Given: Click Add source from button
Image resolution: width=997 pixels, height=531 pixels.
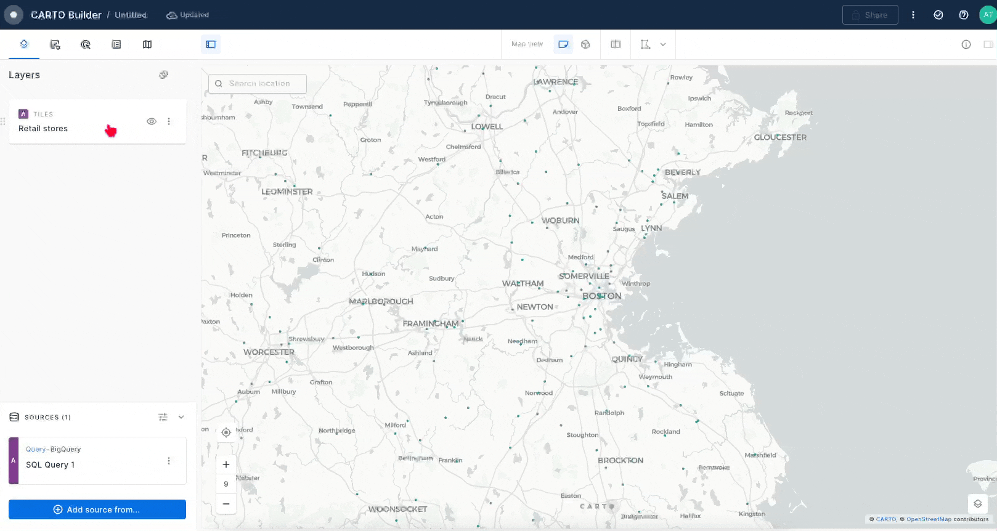Looking at the screenshot, I should (97, 509).
